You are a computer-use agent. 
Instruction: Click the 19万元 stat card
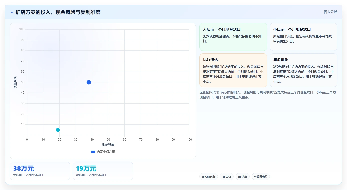click(x=103, y=171)
